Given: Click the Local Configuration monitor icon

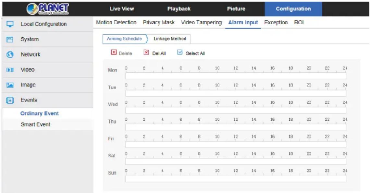Looking at the screenshot, I should pyautogui.click(x=10, y=24).
